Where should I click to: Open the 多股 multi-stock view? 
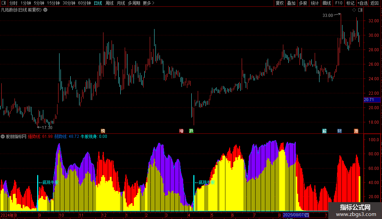click(x=303, y=3)
